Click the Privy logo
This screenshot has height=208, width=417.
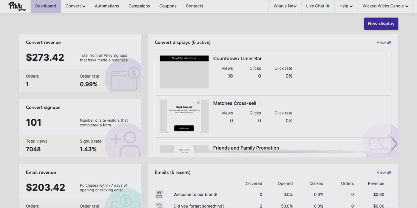(17, 6)
